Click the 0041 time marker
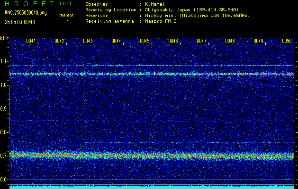Image resolution: width=298 pixels, height=189 pixels. pos(31,41)
